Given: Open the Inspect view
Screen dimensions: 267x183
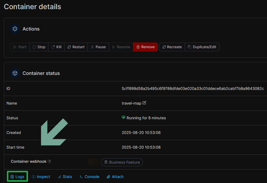Looking at the screenshot, I should 41,177.
